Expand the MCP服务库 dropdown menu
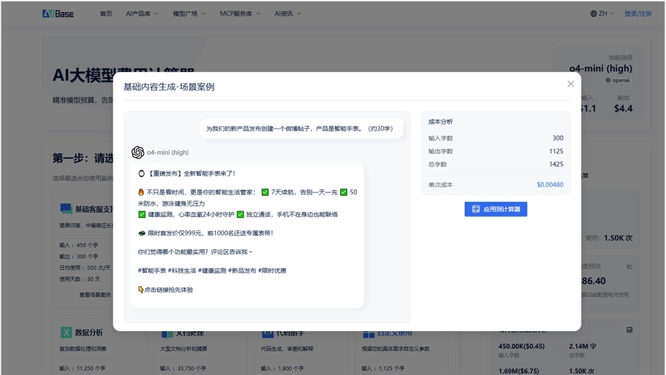The height and width of the screenshot is (375, 666). click(x=240, y=13)
